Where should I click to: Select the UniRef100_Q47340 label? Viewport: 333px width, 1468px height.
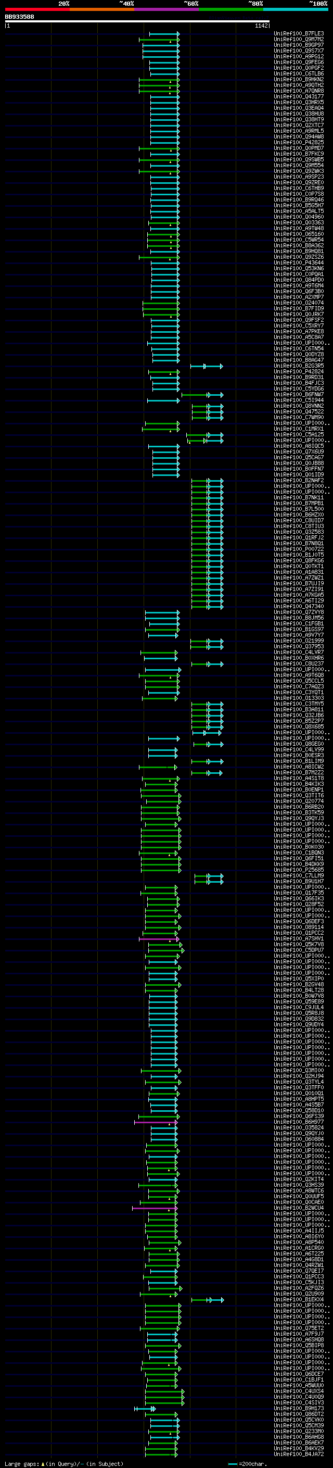(x=299, y=606)
